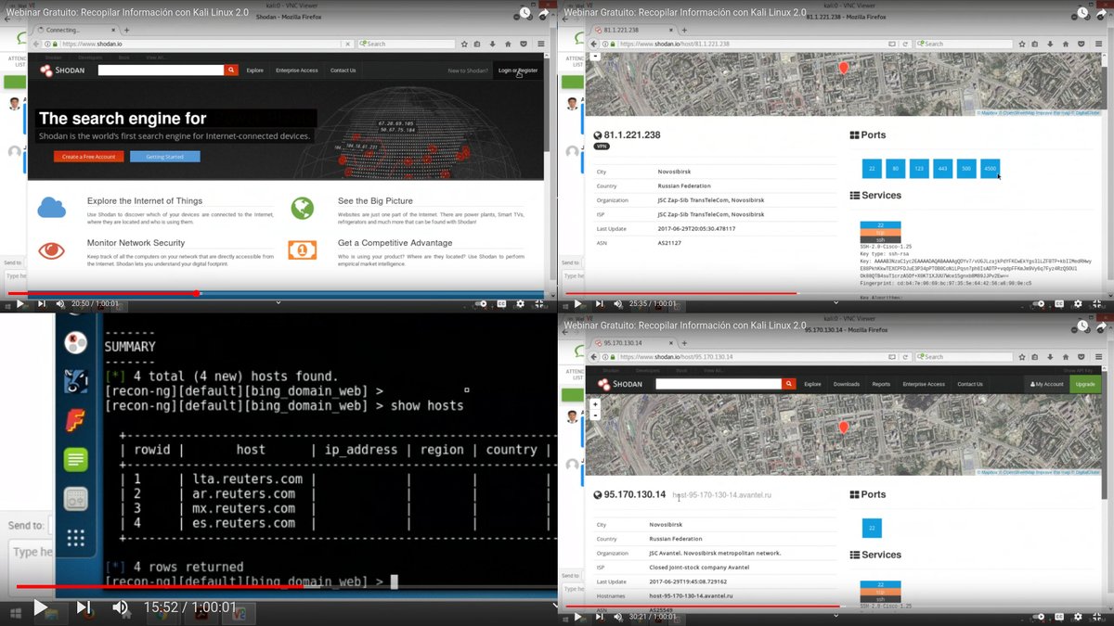Image resolution: width=1114 pixels, height=626 pixels.
Task: Seek on the 25:35 video progress bar
Action: pos(835,293)
